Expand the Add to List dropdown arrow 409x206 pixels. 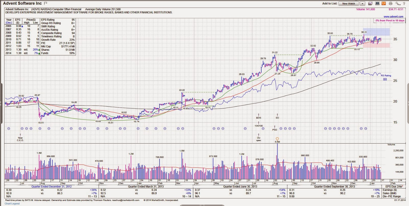pos(362,4)
